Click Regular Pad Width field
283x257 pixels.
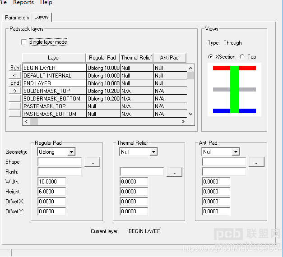coord(52,182)
